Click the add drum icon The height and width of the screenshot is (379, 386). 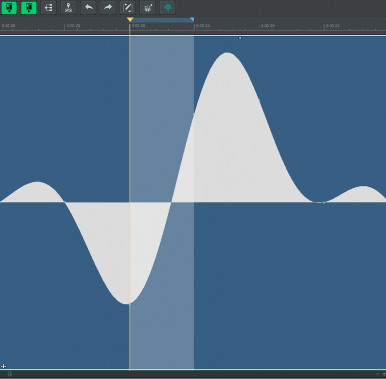coord(147,7)
